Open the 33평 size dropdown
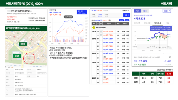Screen dimensions: 178x100 (x=167, y=11)
